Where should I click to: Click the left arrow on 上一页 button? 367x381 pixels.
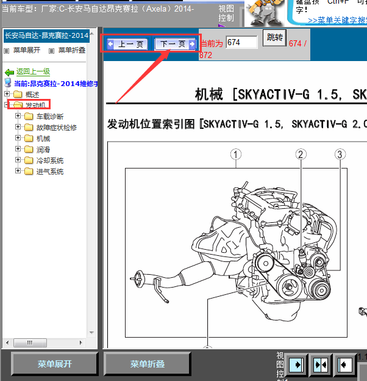pyautogui.click(x=110, y=44)
